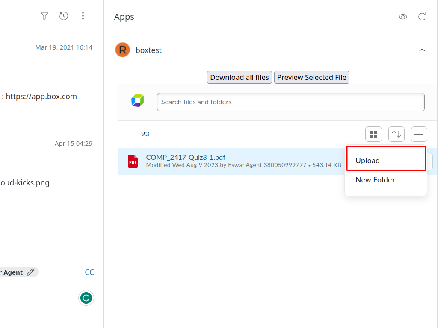Open the three-dot more options menu

pos(83,16)
